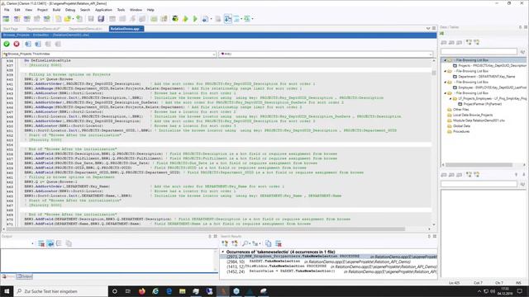Click the clear output icon in Output toolbar
The image size is (529, 297).
point(41,243)
